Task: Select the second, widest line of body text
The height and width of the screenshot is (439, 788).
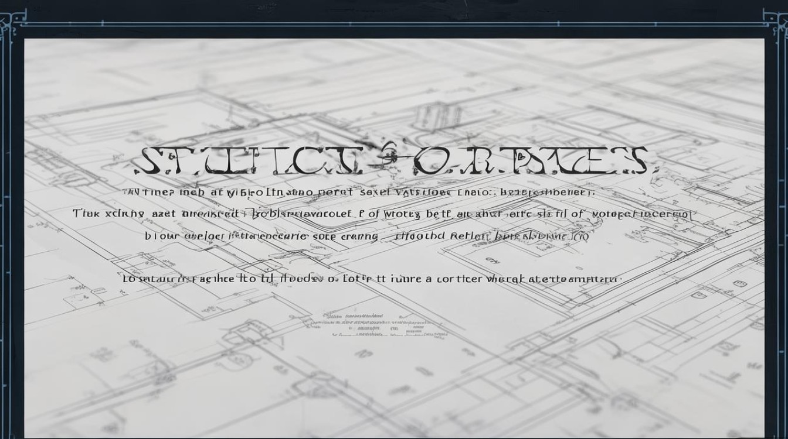Action: (384, 214)
